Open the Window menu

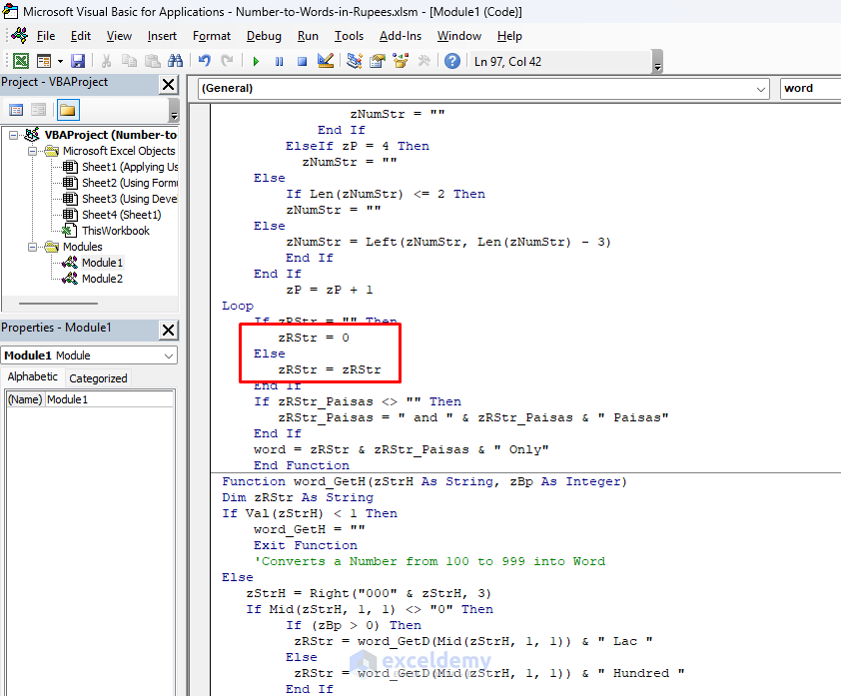point(459,36)
